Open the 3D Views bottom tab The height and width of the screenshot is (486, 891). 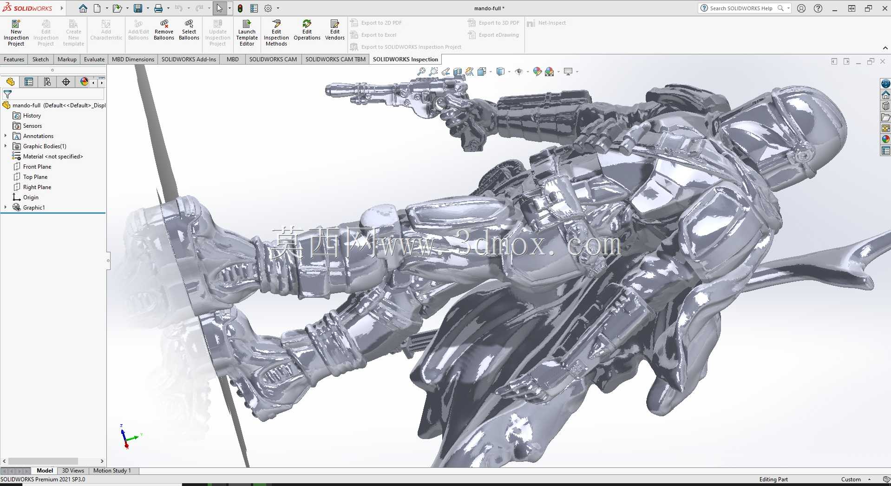[x=73, y=471]
